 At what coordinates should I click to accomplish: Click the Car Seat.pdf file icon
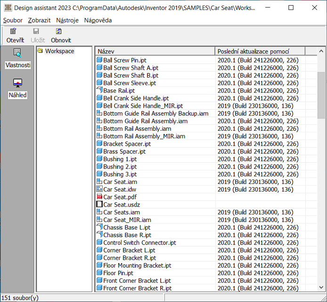click(x=99, y=197)
